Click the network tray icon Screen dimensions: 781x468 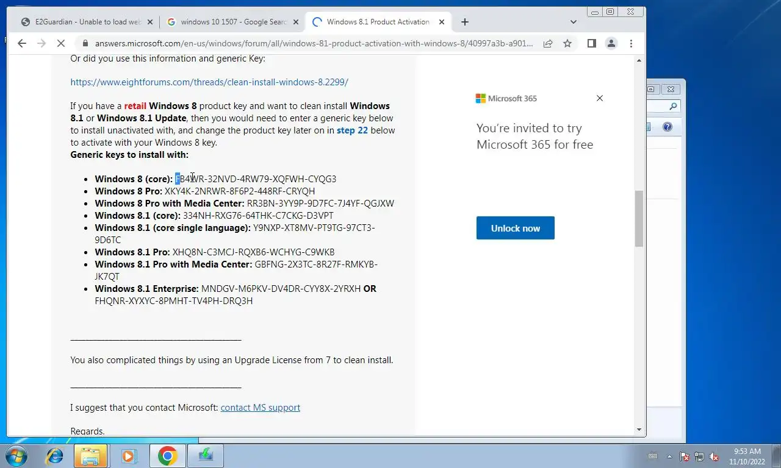pyautogui.click(x=699, y=456)
